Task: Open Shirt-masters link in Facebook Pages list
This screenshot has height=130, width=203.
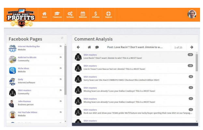Action: coord(24,90)
